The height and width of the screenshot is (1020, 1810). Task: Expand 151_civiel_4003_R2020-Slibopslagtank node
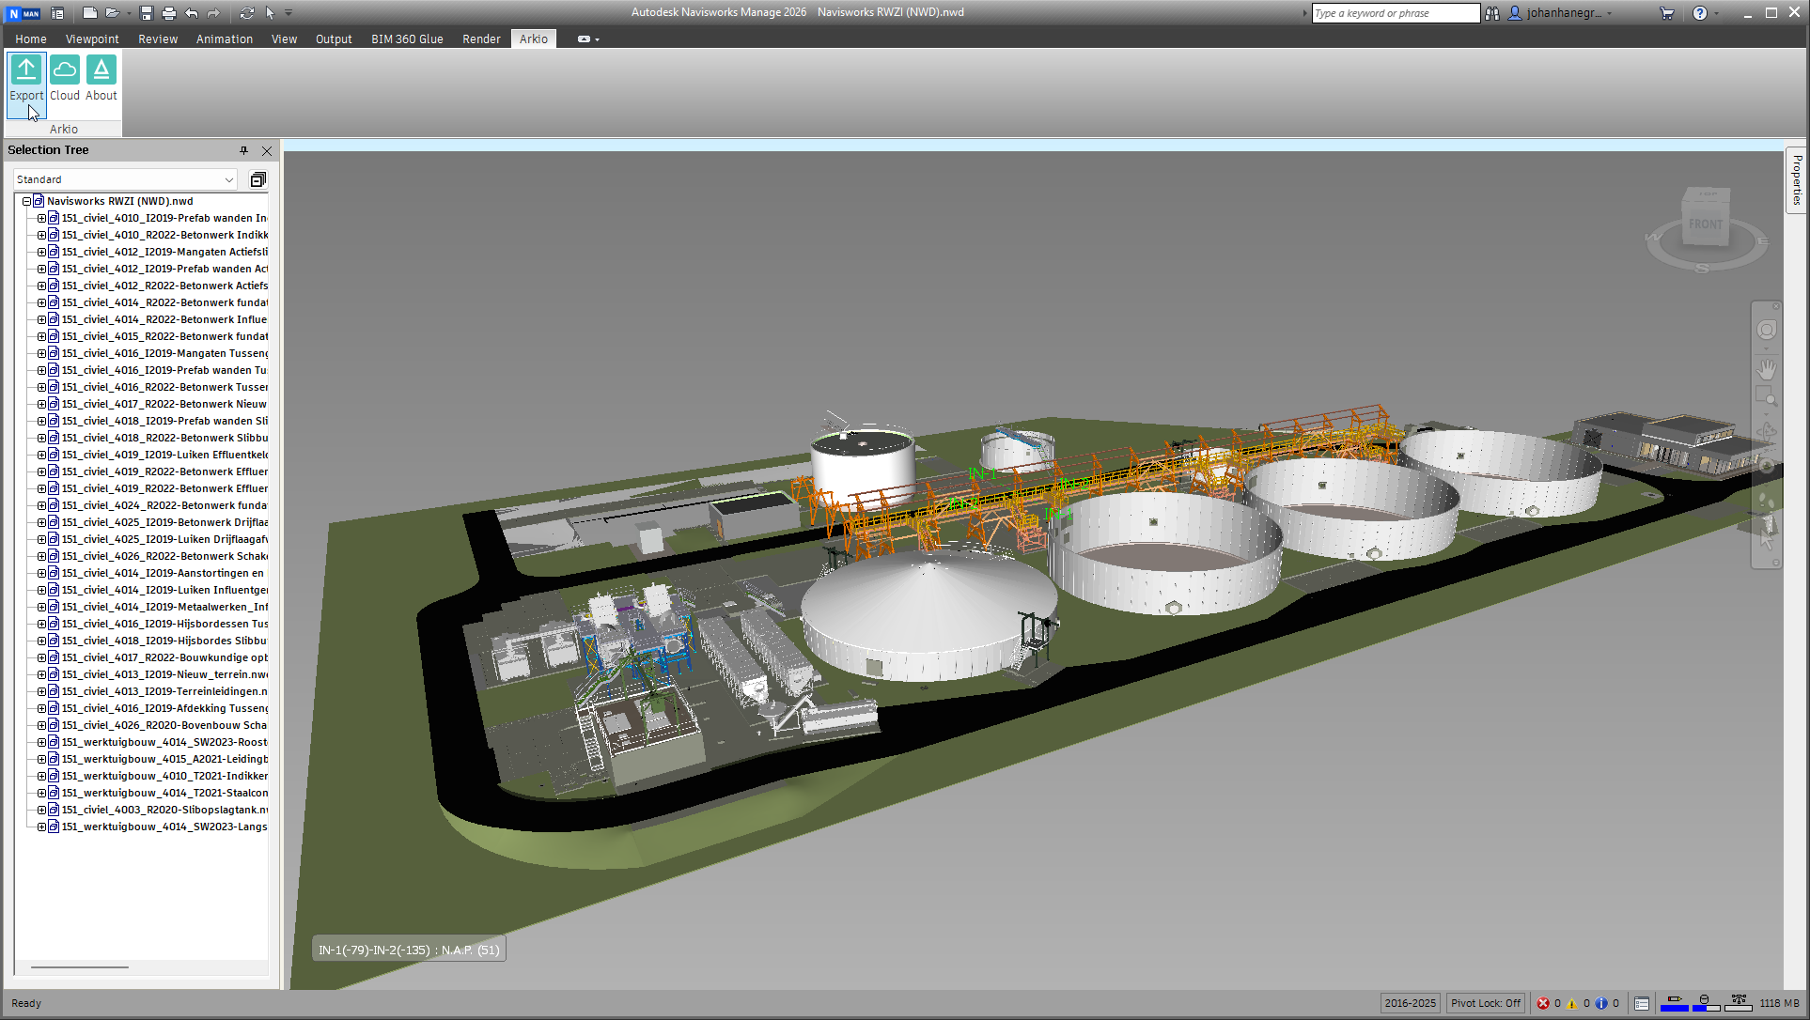pyautogui.click(x=41, y=810)
